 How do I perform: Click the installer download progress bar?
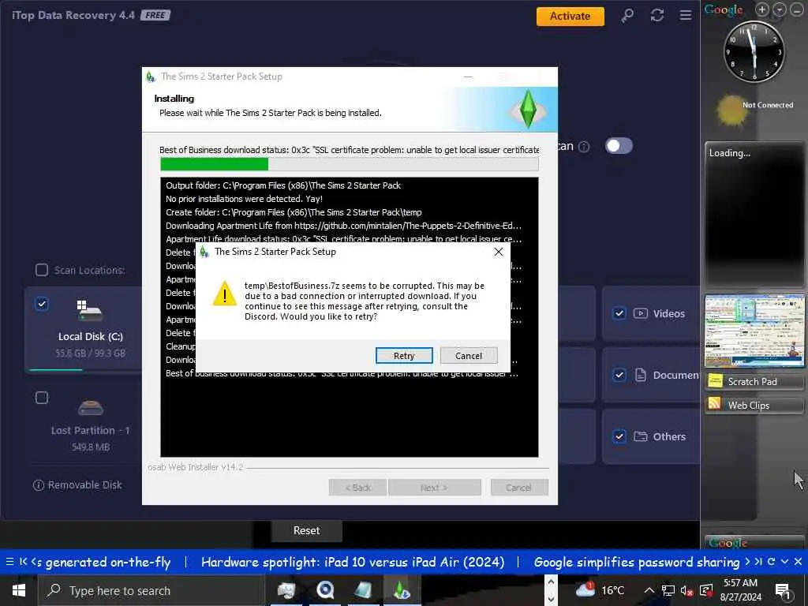click(350, 164)
